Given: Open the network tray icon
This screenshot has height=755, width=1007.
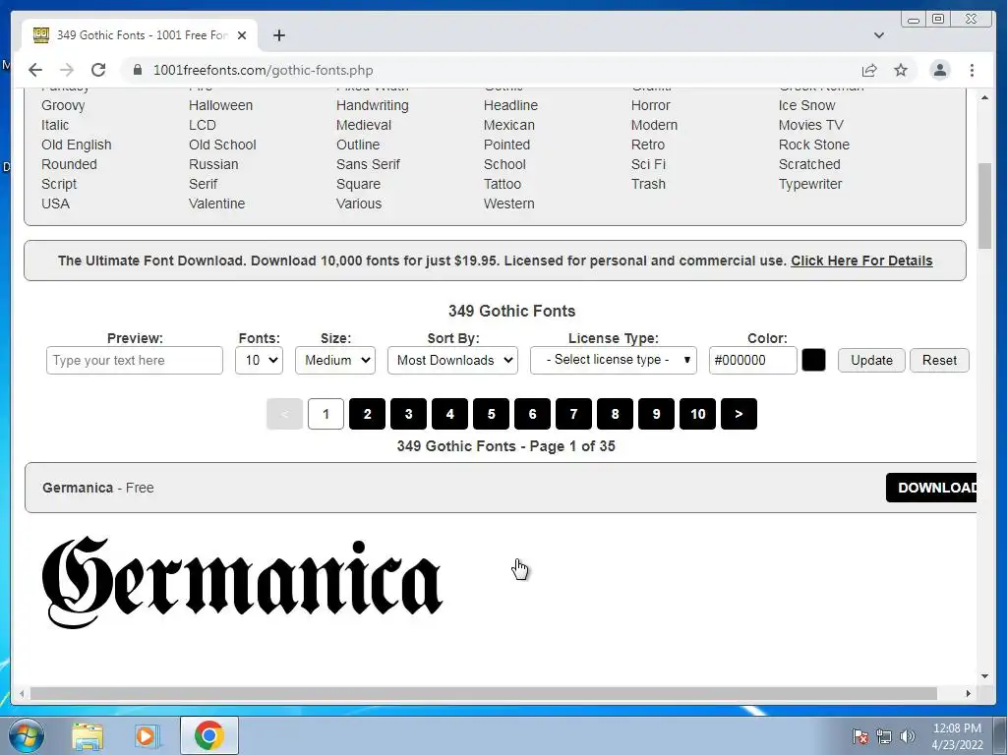Looking at the screenshot, I should click(x=884, y=736).
